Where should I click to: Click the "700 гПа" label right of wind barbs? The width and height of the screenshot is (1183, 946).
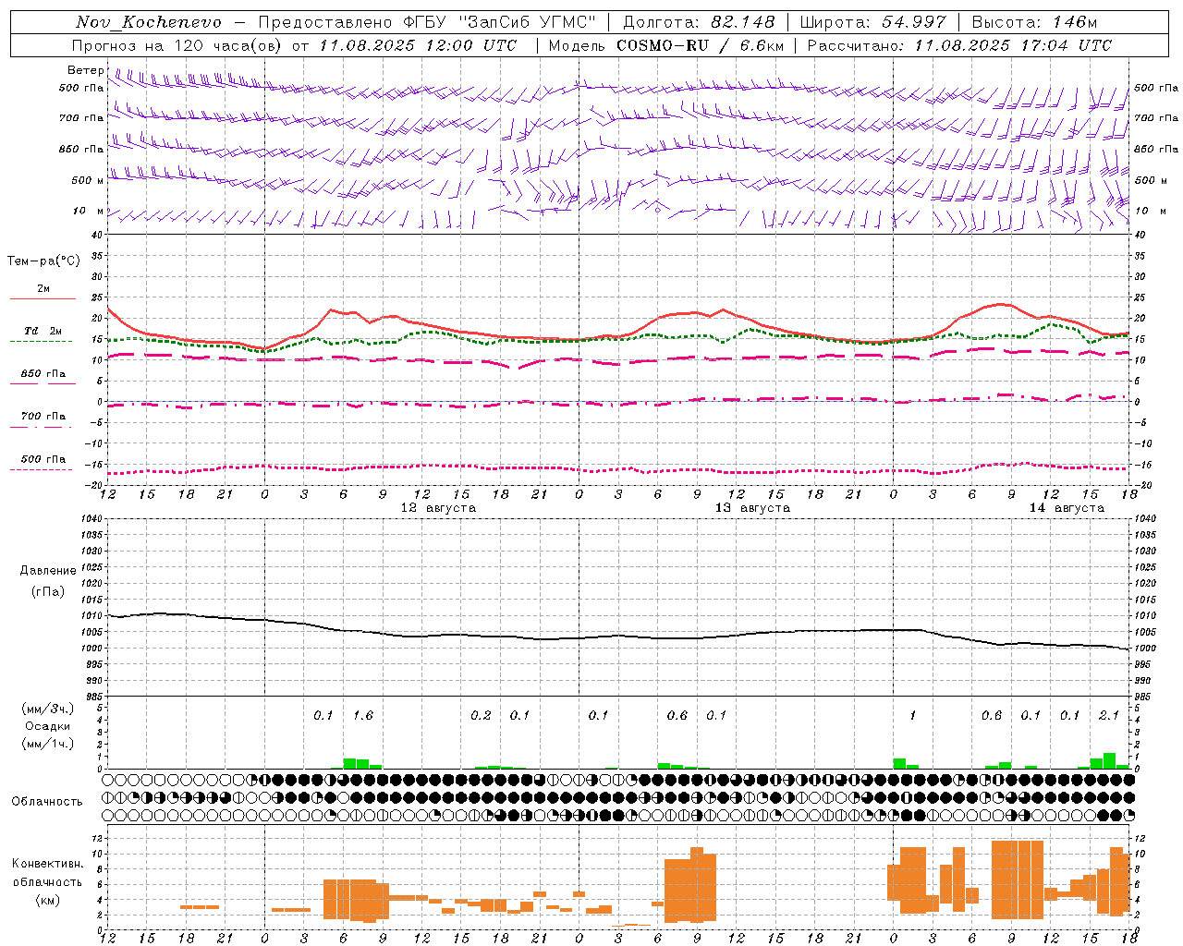coord(1156,118)
